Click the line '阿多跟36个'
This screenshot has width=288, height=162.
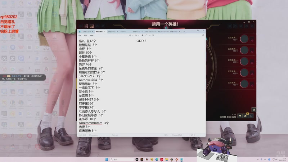coord(86,103)
